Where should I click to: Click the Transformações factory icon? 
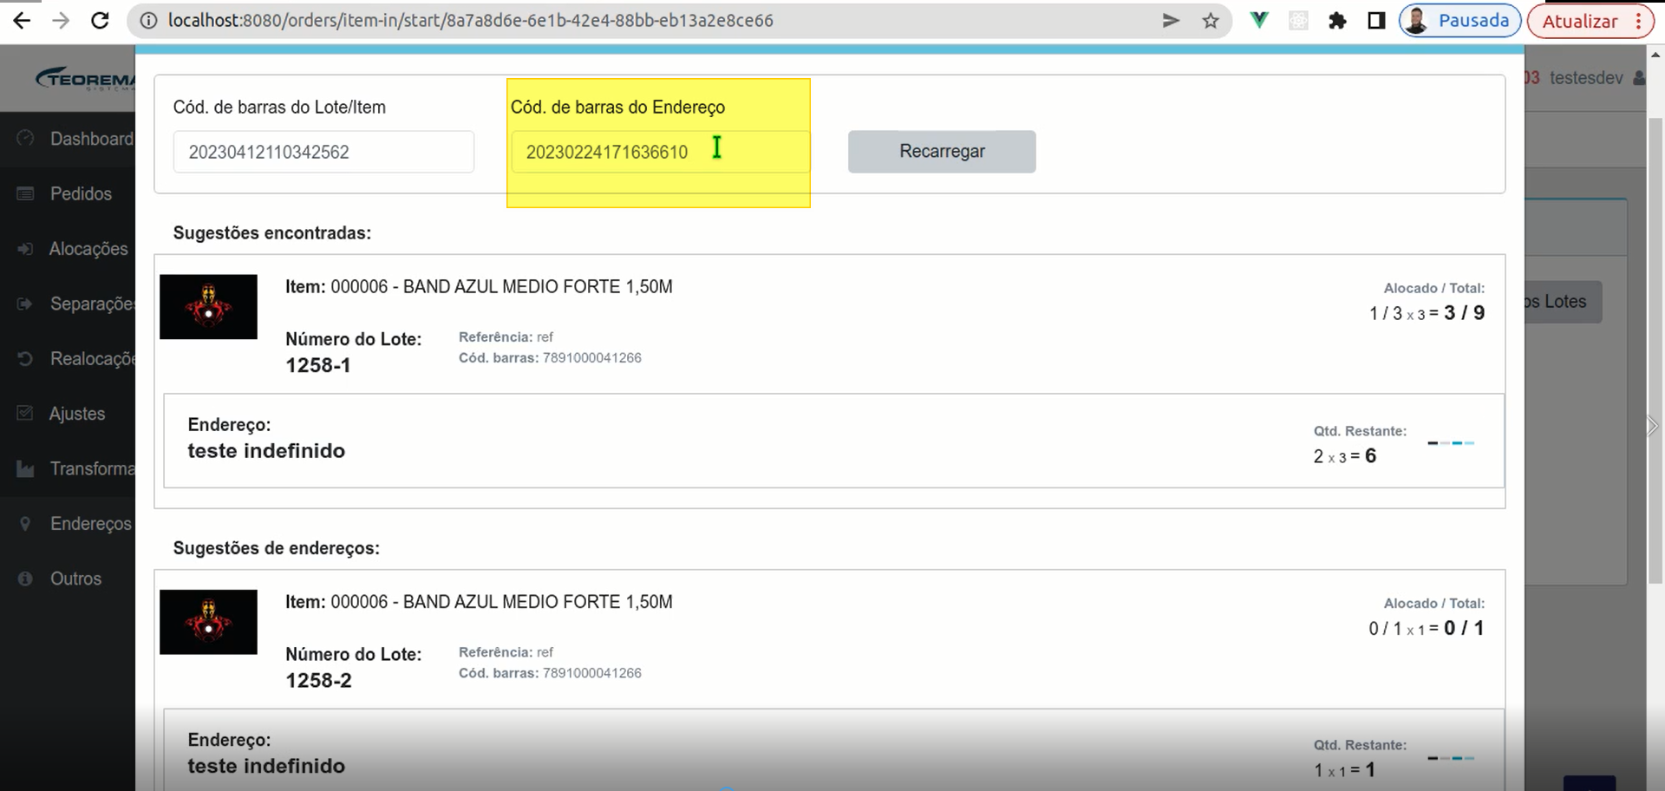(x=25, y=469)
